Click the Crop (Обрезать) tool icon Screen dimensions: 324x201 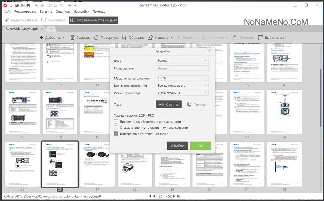coord(124,38)
